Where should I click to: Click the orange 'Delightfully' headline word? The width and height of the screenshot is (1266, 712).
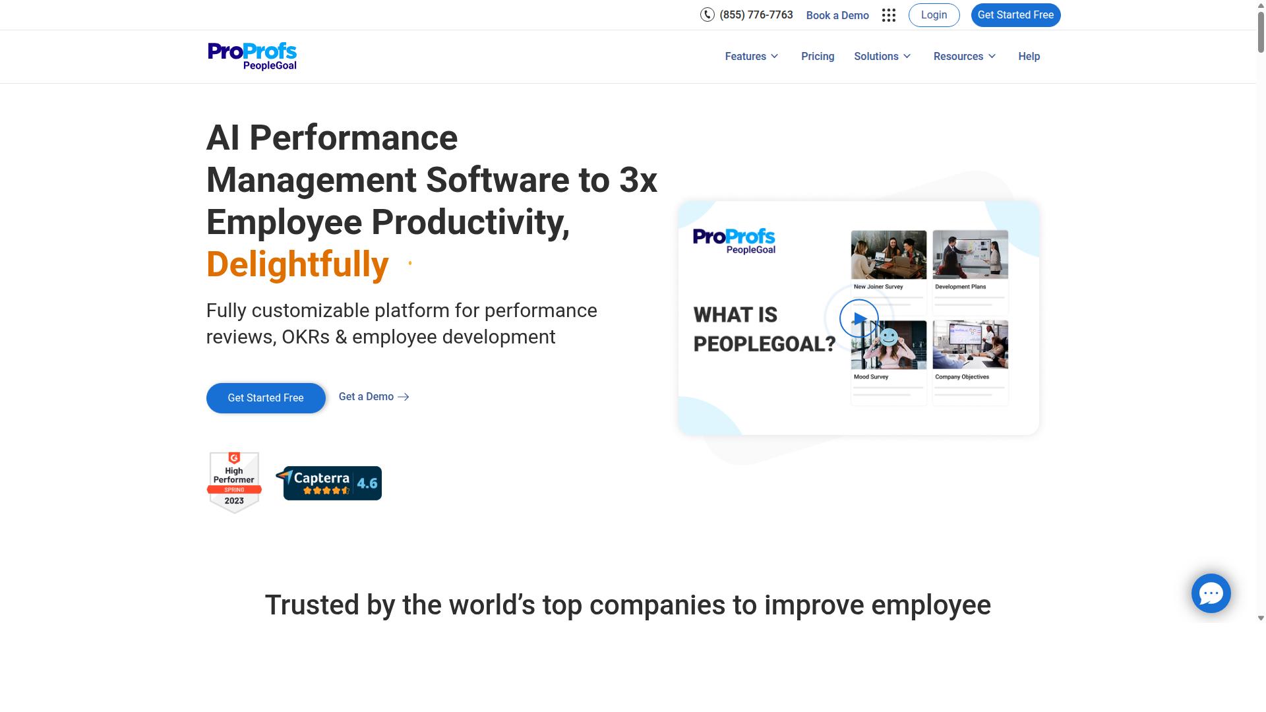coord(297,264)
